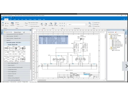
Task: Click Standard Size zoom option
Action: pos(96,23)
